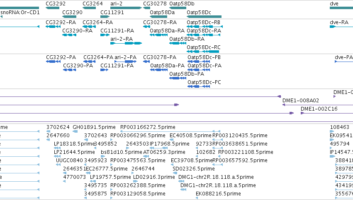This screenshot has height=200, width=353.
Task: Click the CG3292-PA protein label
Action: pos(61,57)
